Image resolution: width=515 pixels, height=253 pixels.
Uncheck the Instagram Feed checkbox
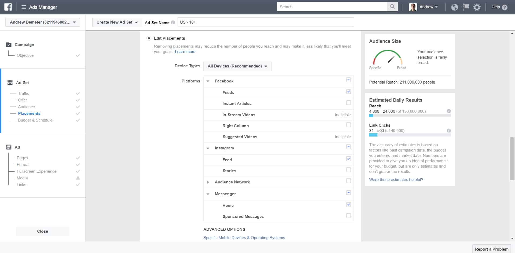click(348, 158)
